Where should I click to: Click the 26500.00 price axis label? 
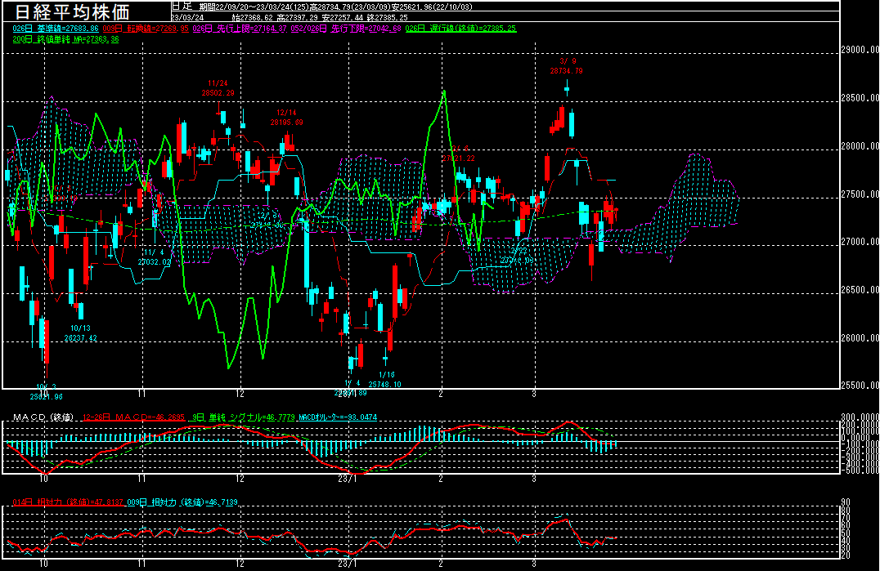(860, 290)
